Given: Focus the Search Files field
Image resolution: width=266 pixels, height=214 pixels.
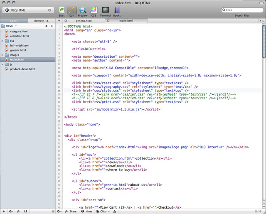Looking at the screenshot, I should [242, 10].
